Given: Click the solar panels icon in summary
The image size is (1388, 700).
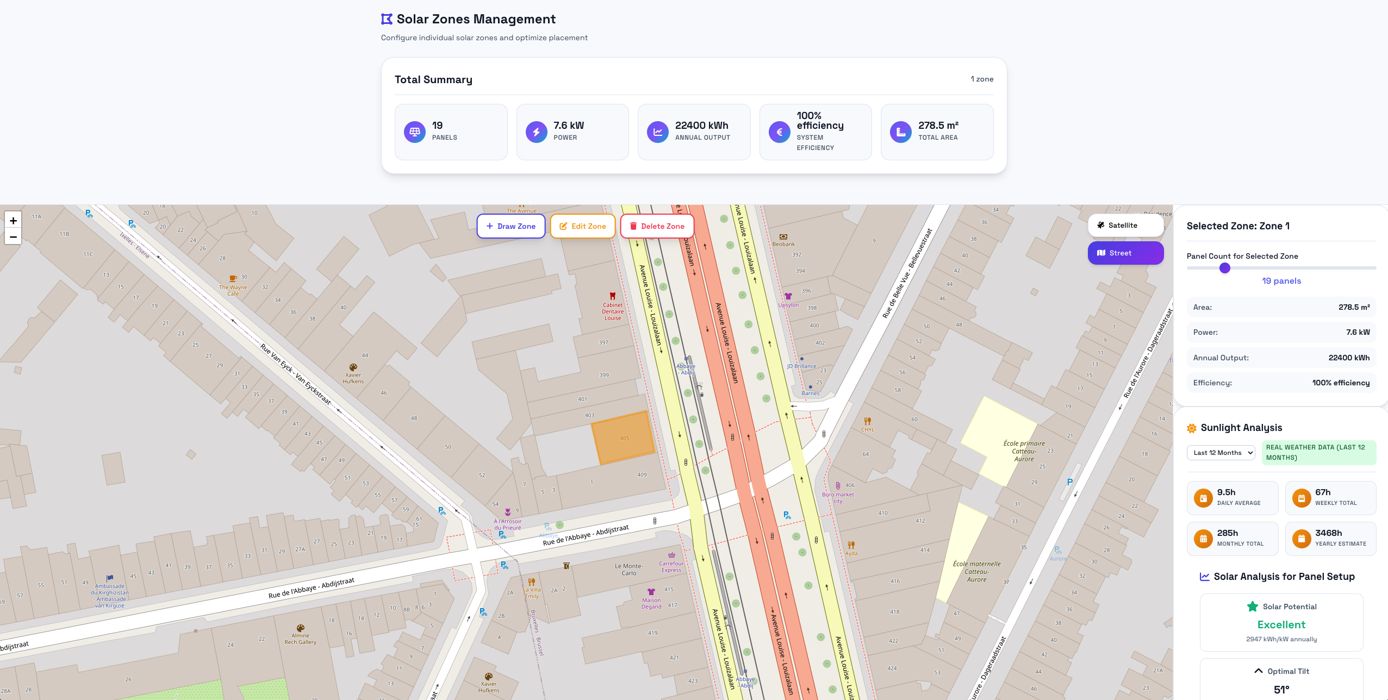Looking at the screenshot, I should tap(415, 132).
